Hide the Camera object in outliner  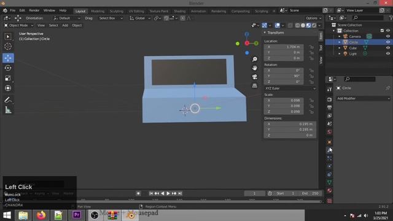388,36
